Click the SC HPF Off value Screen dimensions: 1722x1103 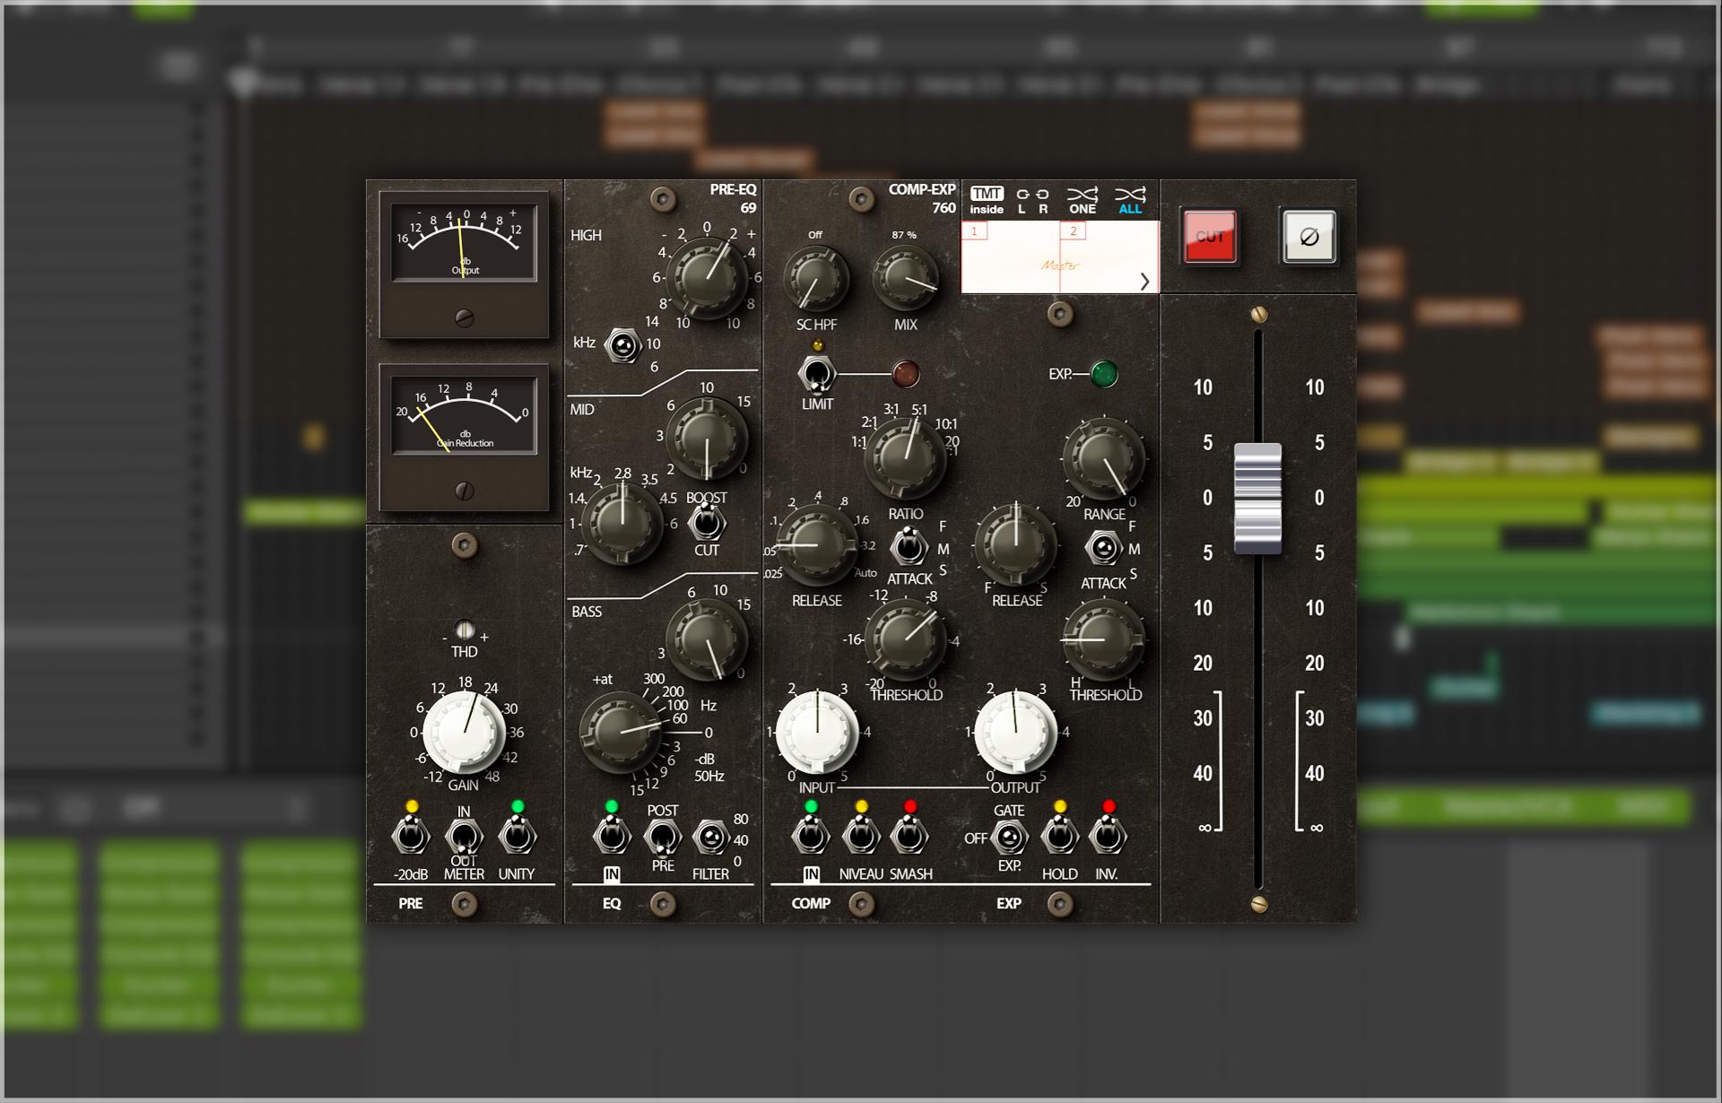(815, 235)
